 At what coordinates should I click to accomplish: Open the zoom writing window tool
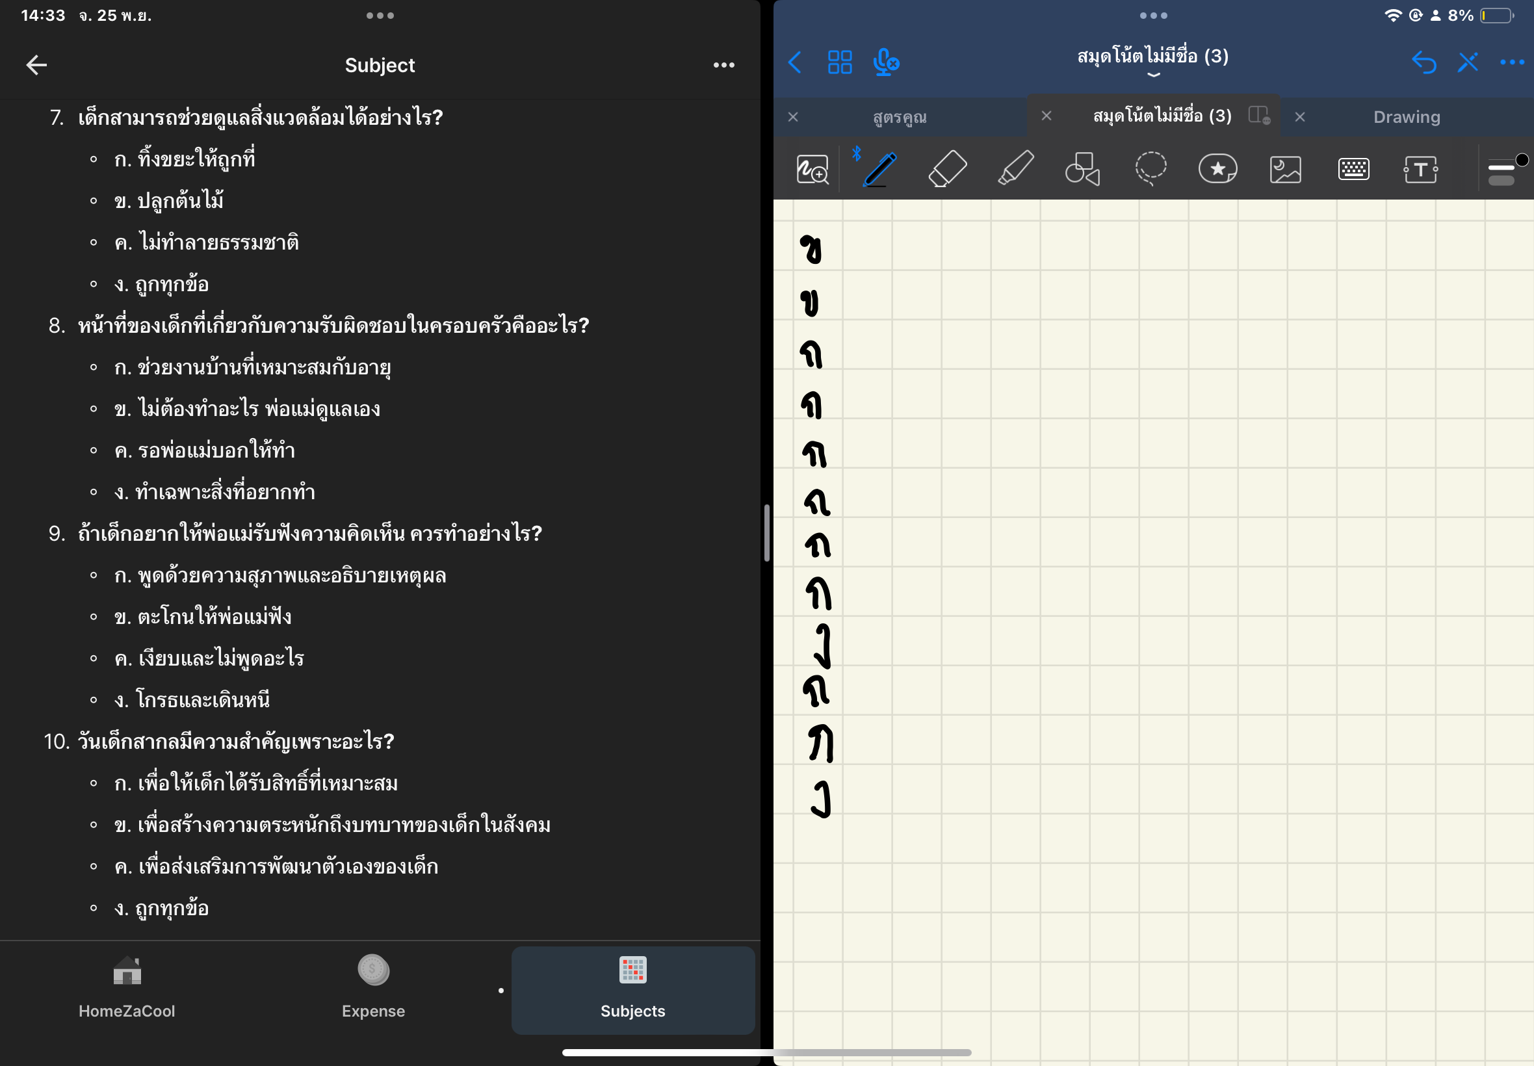[812, 169]
